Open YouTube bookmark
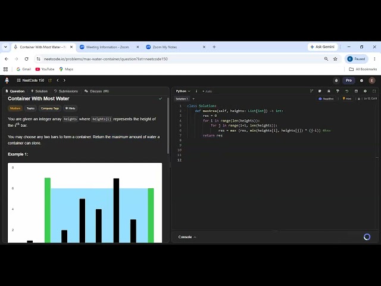Viewport: 381px width, 286px height. point(45,69)
